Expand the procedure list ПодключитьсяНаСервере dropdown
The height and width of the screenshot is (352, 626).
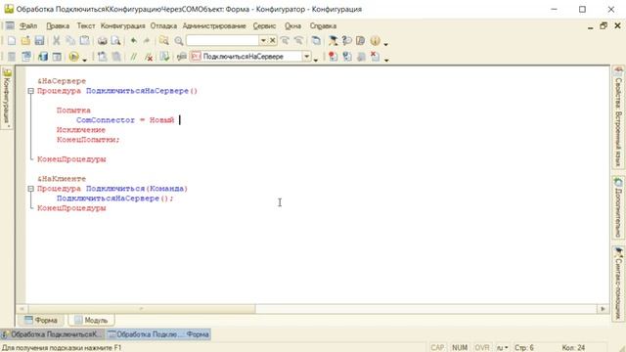click(x=306, y=57)
